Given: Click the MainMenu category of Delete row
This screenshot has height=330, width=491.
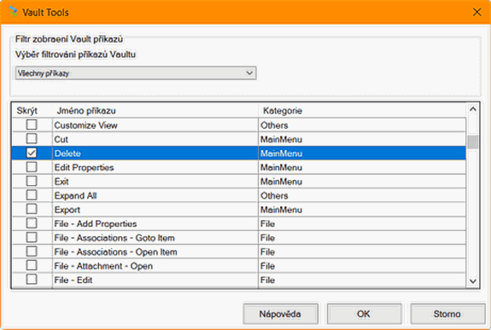Looking at the screenshot, I should pyautogui.click(x=281, y=153).
